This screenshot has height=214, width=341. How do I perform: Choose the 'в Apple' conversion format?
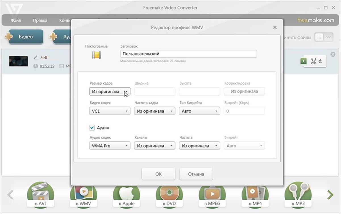(x=126, y=196)
